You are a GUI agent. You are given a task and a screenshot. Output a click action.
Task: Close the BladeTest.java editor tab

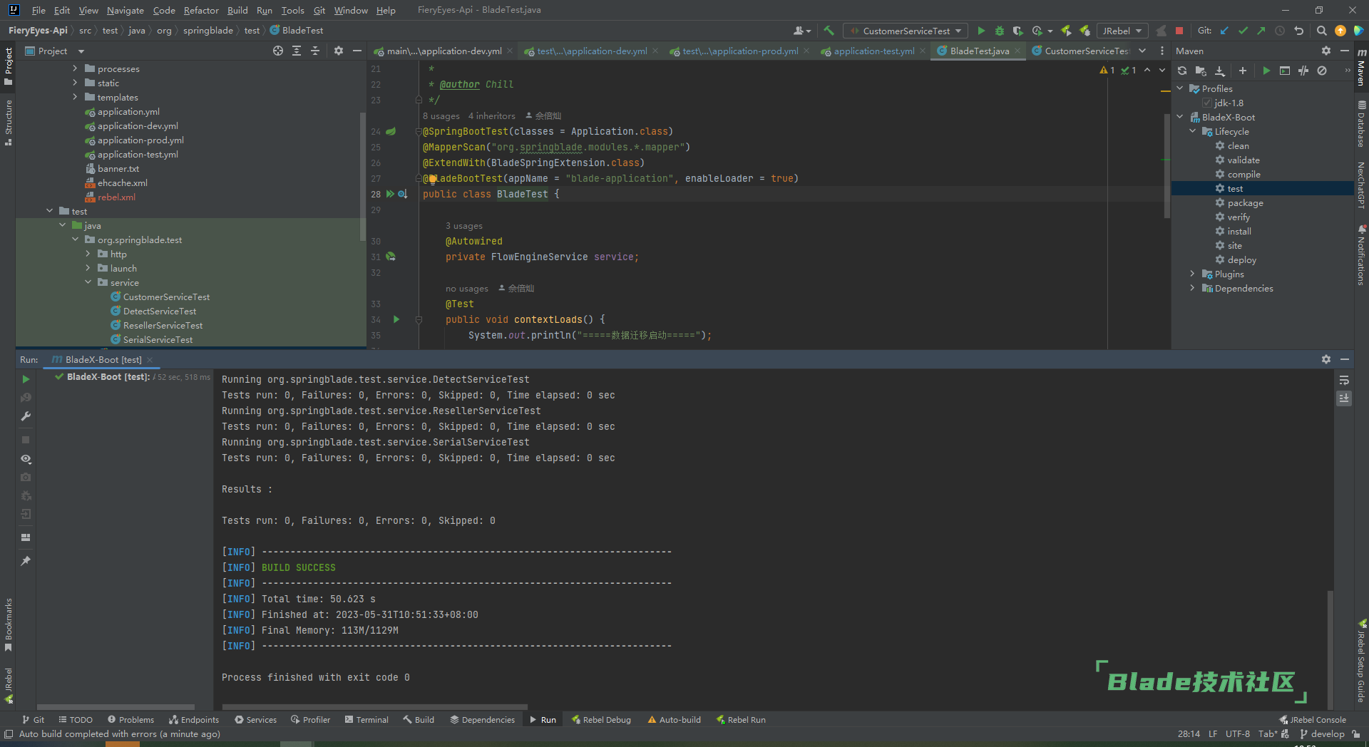coord(1017,51)
